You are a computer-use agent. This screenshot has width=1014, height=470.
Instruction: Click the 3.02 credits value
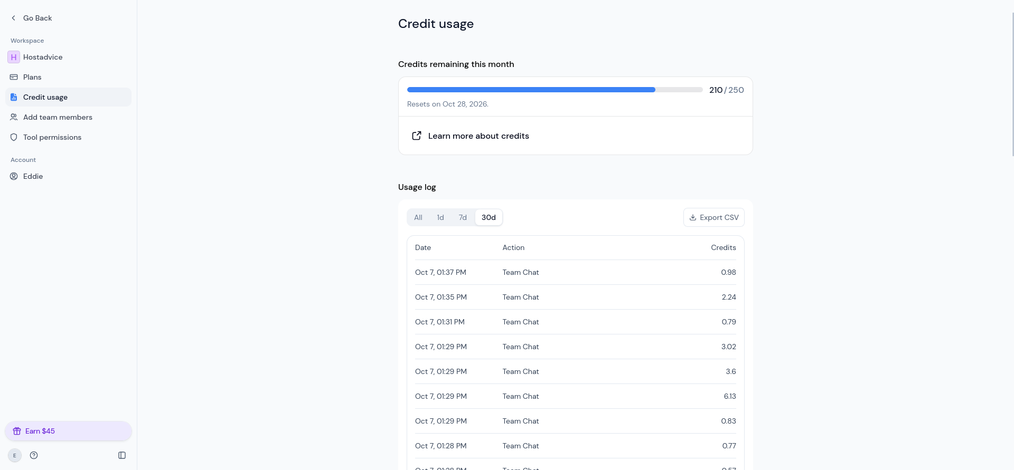point(729,347)
